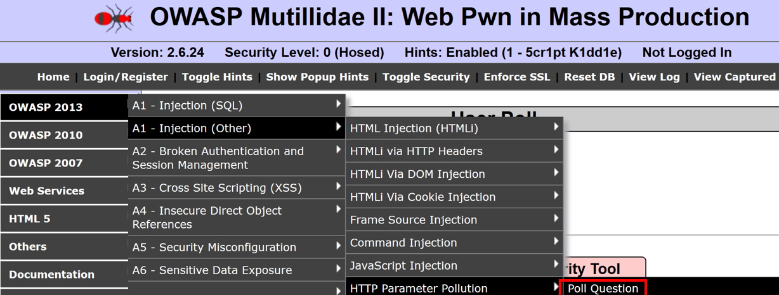The width and height of the screenshot is (779, 295).
Task: Click the red ant logo icon
Action: [x=114, y=19]
